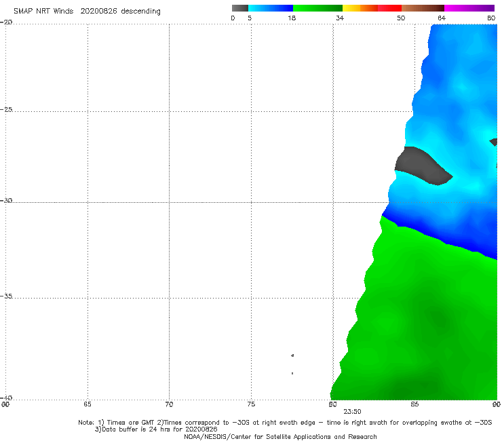
Task: Pick the magenta 64-80 colorbar segment
Action: (x=469, y=8)
